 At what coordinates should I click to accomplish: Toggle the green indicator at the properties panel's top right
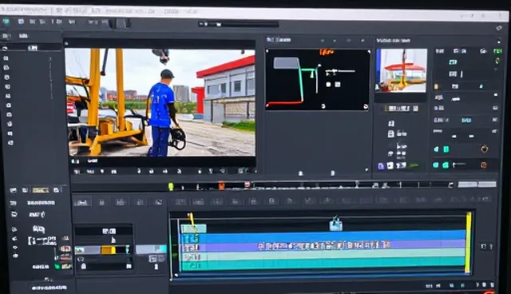pyautogui.click(x=497, y=51)
